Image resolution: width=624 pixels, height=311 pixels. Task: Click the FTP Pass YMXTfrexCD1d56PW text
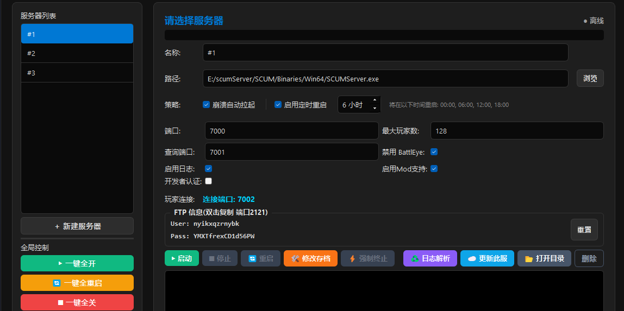click(213, 236)
